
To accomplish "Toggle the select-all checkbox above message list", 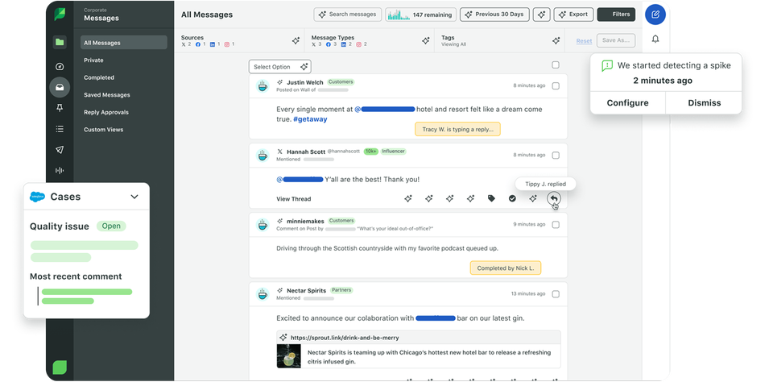I will coord(556,65).
